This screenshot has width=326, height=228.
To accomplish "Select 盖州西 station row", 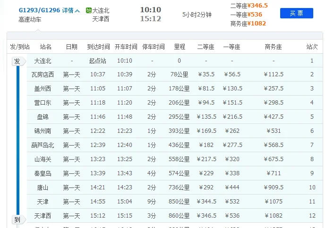I will (x=43, y=89).
